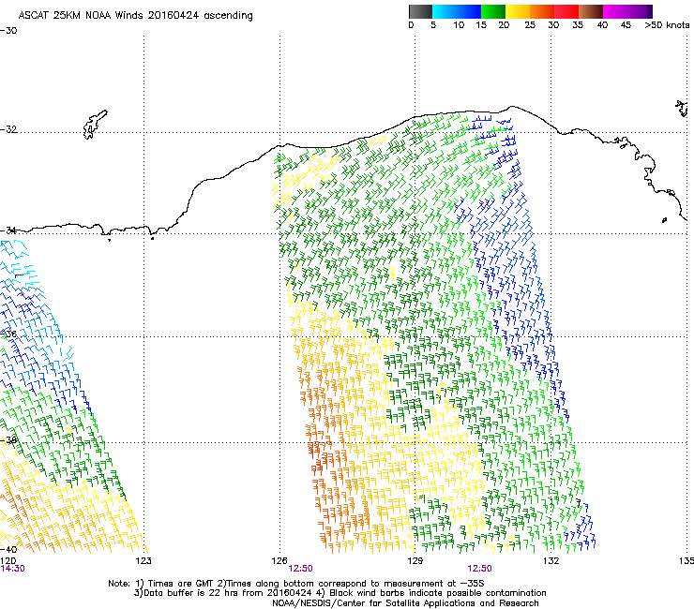Click the purple '14:30' swath time label
The width and height of the screenshot is (694, 609).
click(12, 569)
